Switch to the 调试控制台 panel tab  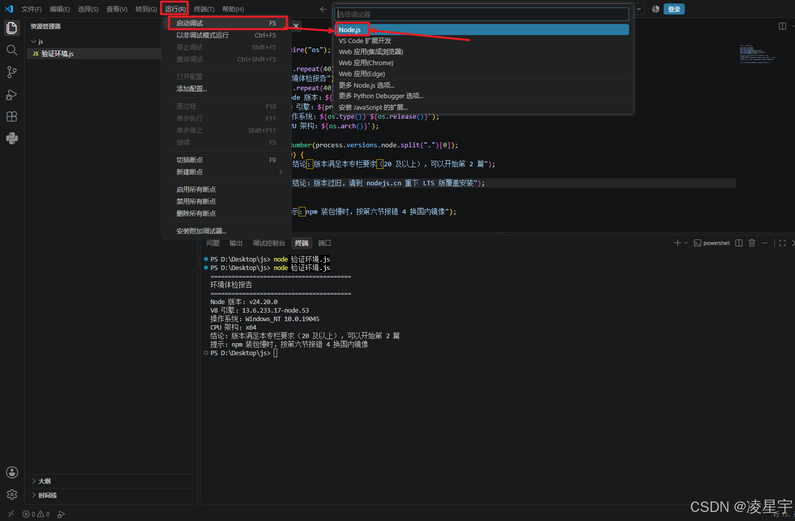tap(269, 243)
